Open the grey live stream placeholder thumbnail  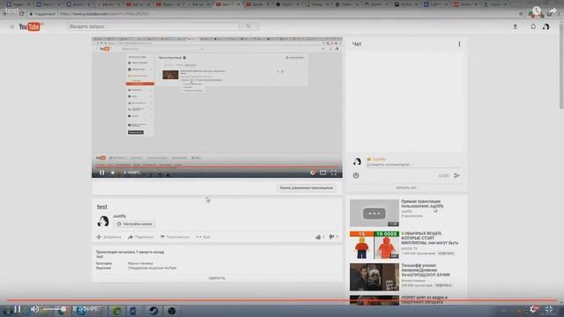coord(374,213)
